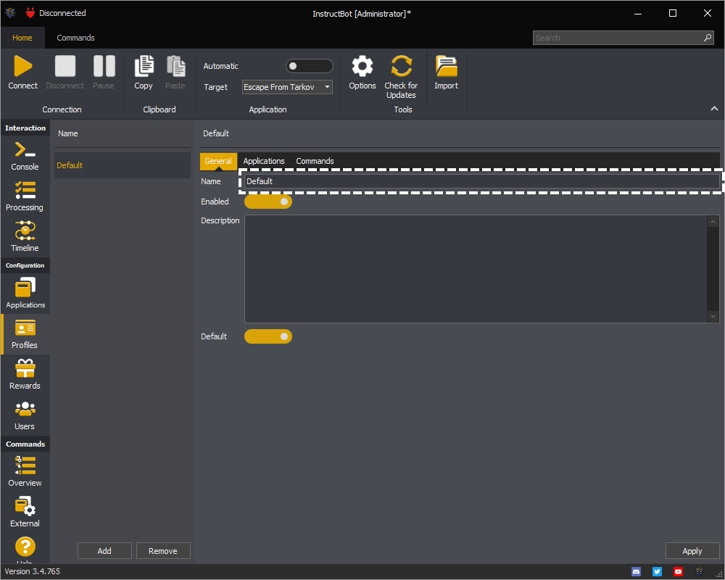Open the Profiles sidebar item
Image resolution: width=725 pixels, height=580 pixels.
tap(25, 334)
